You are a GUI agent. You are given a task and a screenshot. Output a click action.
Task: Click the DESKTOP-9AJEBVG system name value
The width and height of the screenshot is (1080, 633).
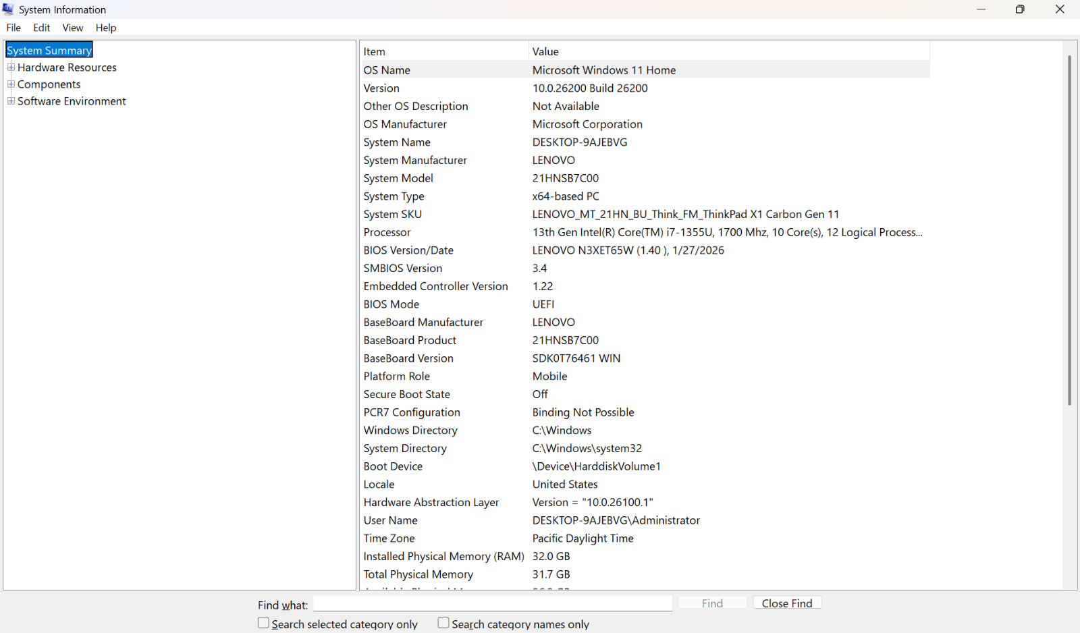tap(580, 142)
